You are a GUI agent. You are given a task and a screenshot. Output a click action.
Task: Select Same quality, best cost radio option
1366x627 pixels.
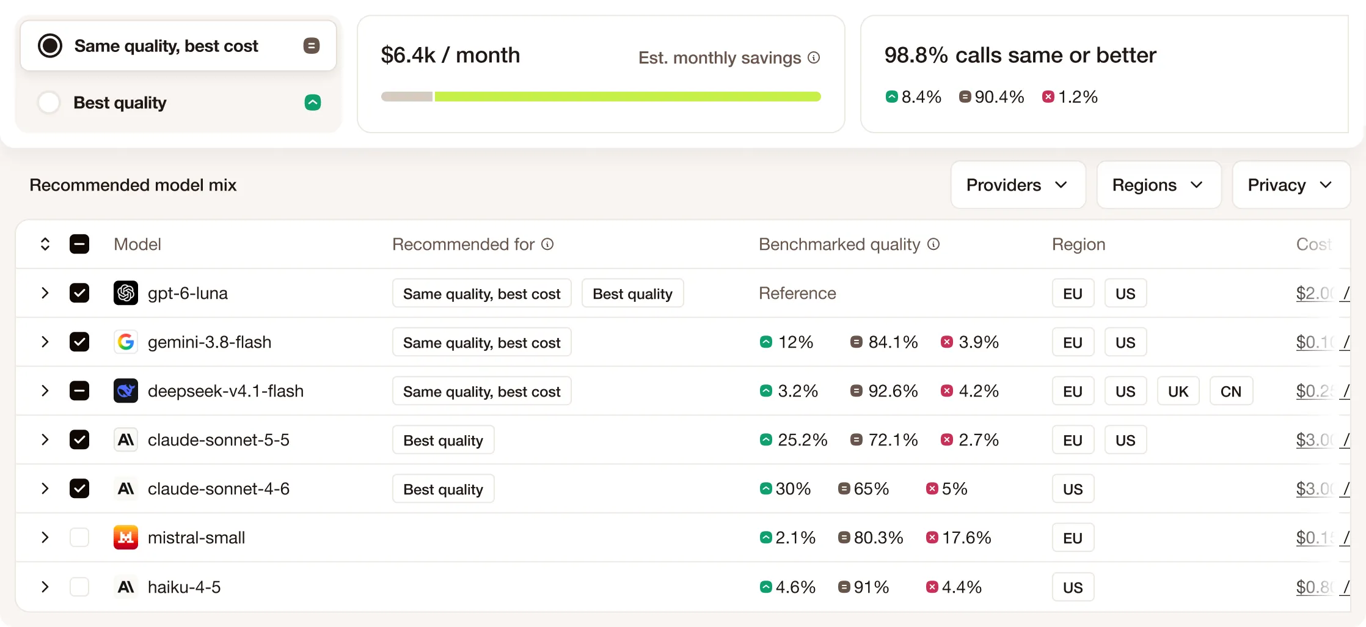pyautogui.click(x=50, y=46)
